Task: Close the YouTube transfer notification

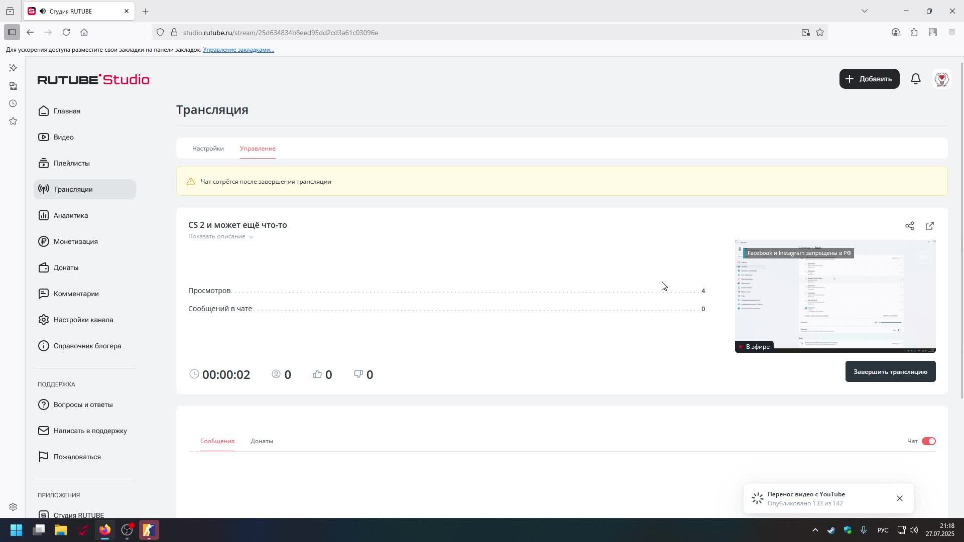Action: click(x=899, y=498)
